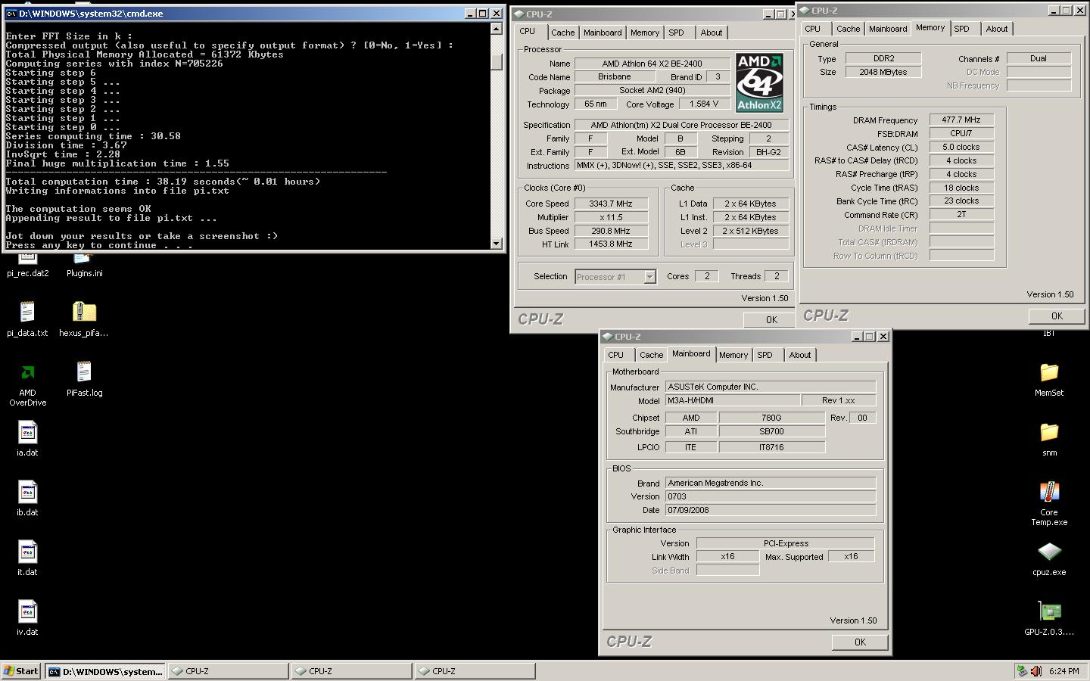
Task: Click cmd.exe window title icon
Action: click(x=11, y=13)
